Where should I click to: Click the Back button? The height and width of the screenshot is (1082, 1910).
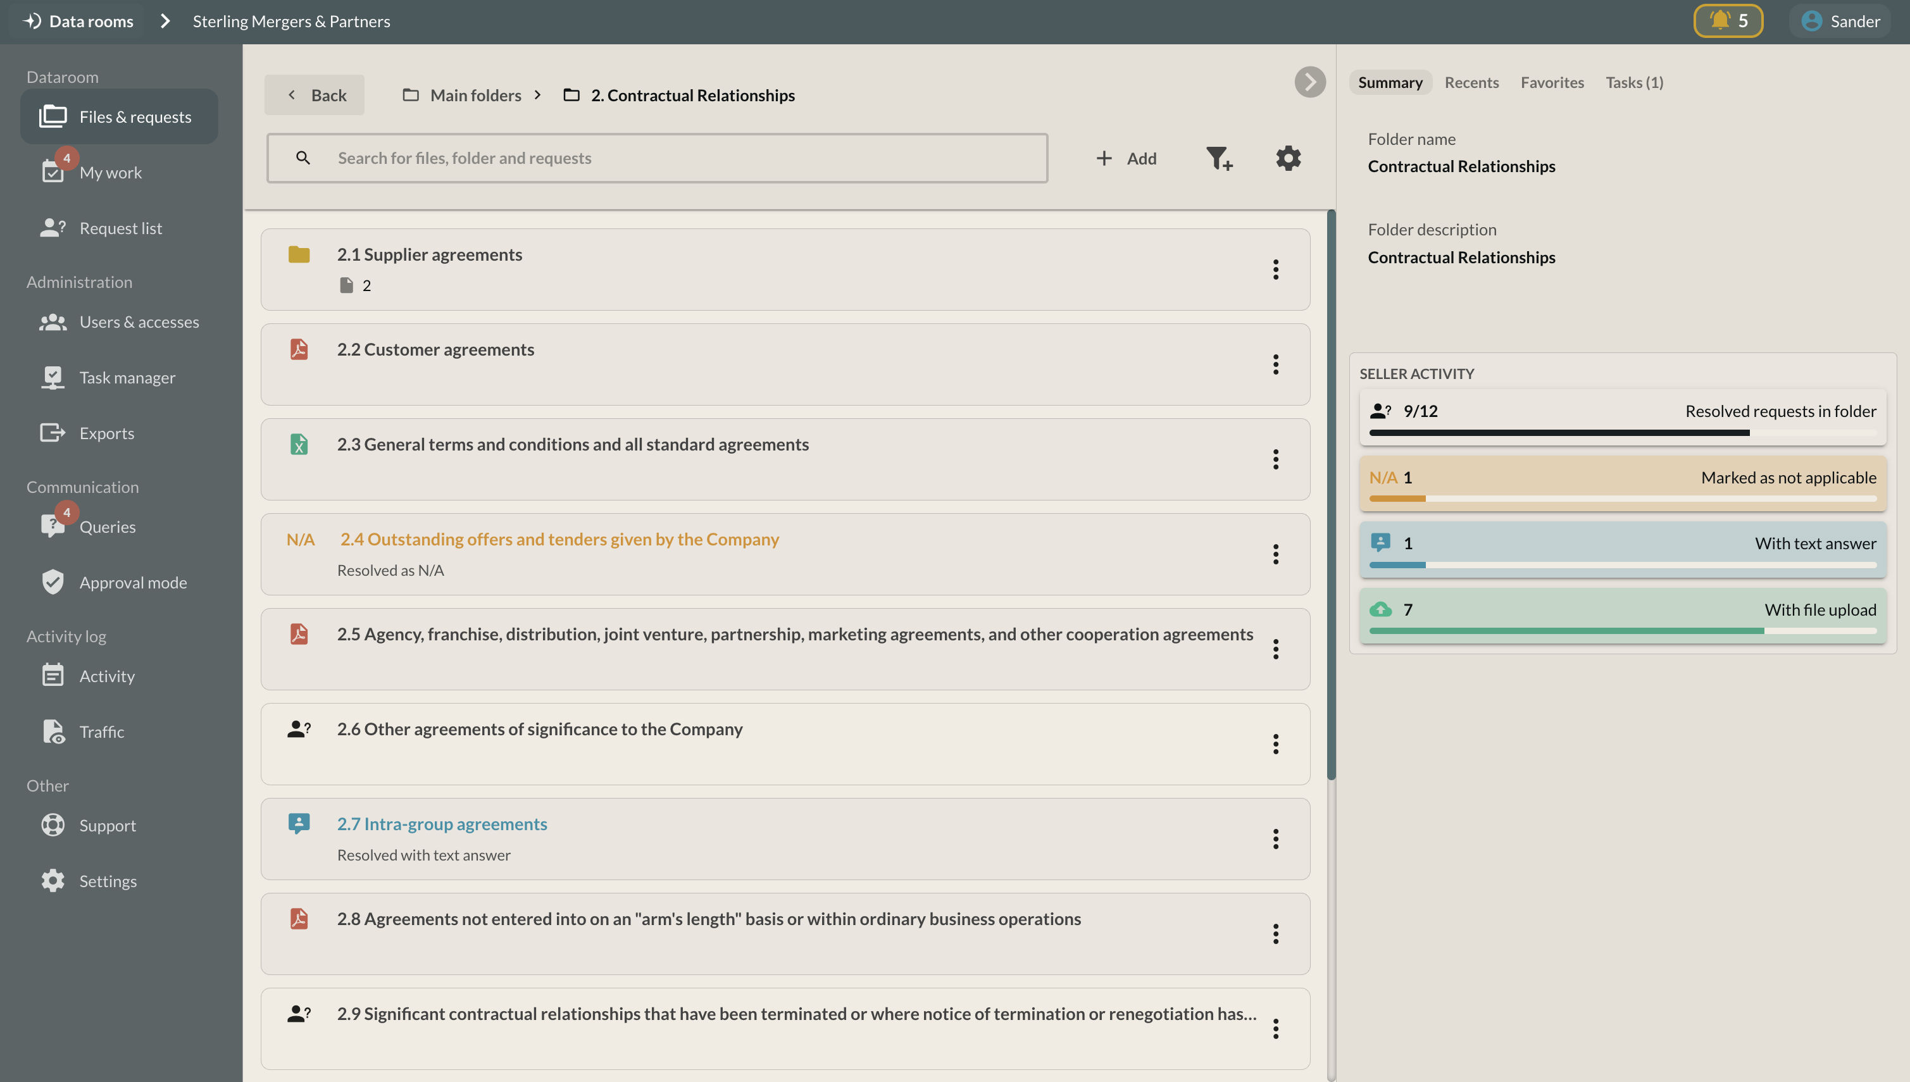[315, 95]
